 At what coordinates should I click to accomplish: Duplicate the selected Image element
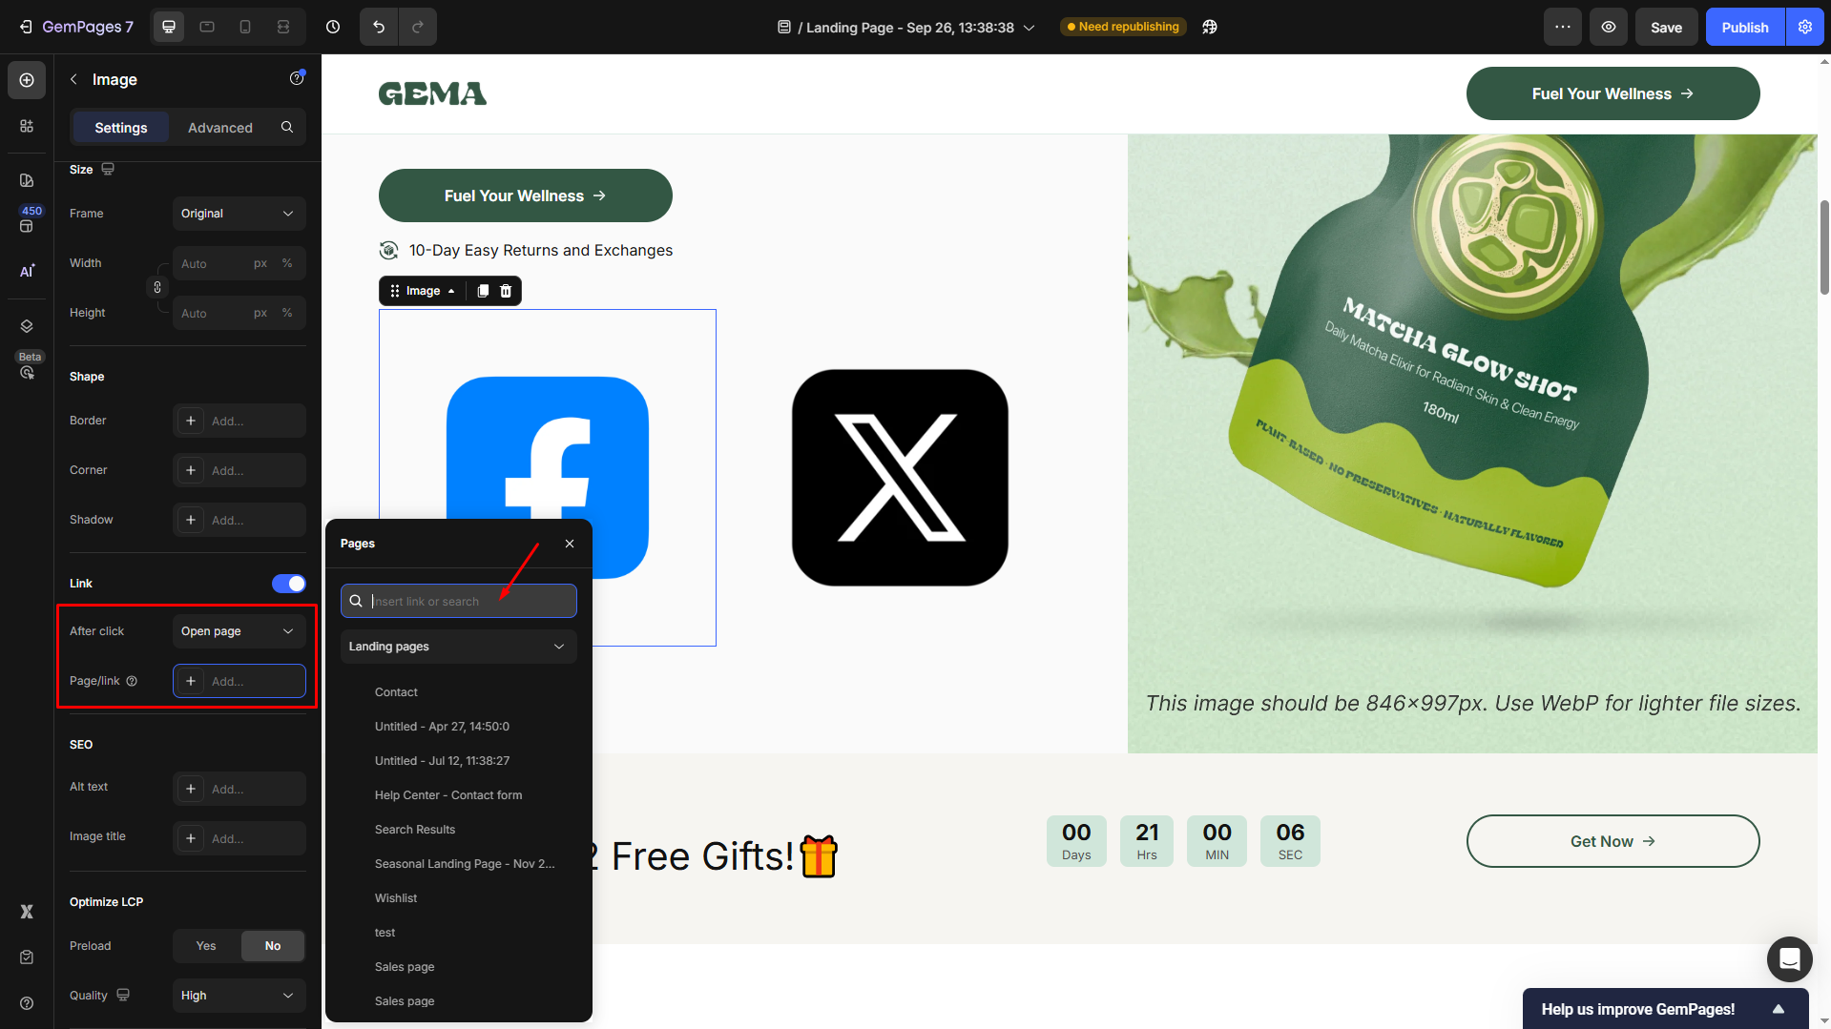coord(483,291)
